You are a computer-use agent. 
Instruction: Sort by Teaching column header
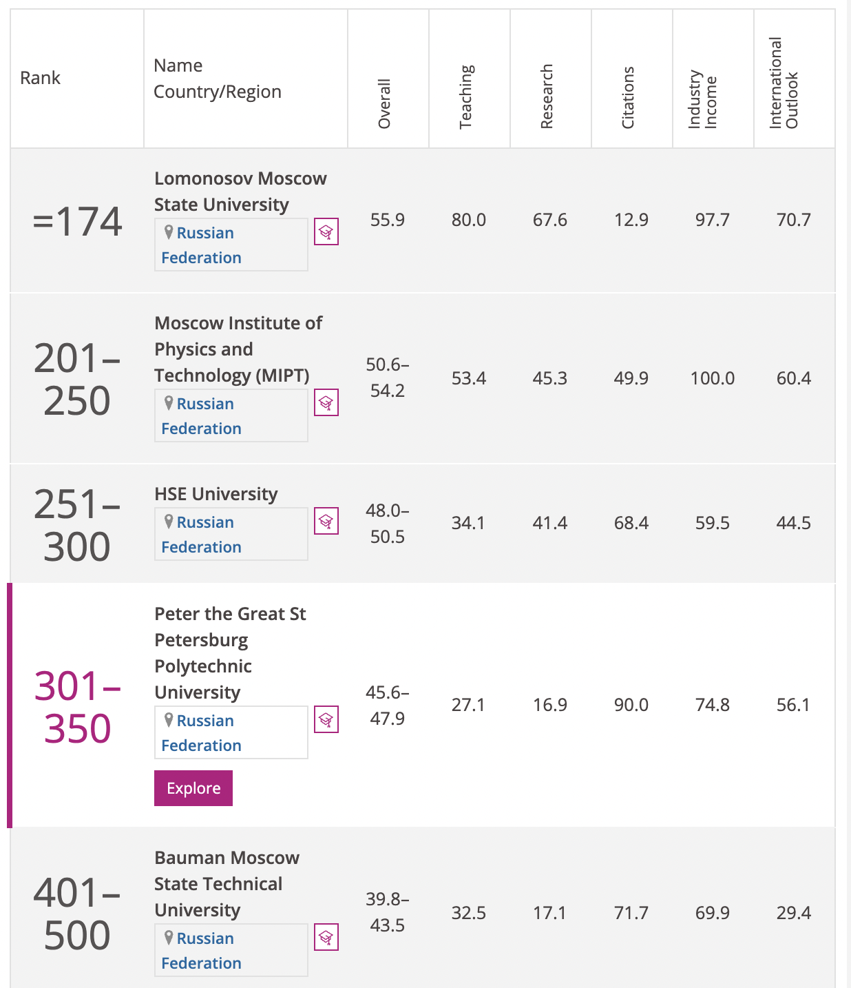466,96
